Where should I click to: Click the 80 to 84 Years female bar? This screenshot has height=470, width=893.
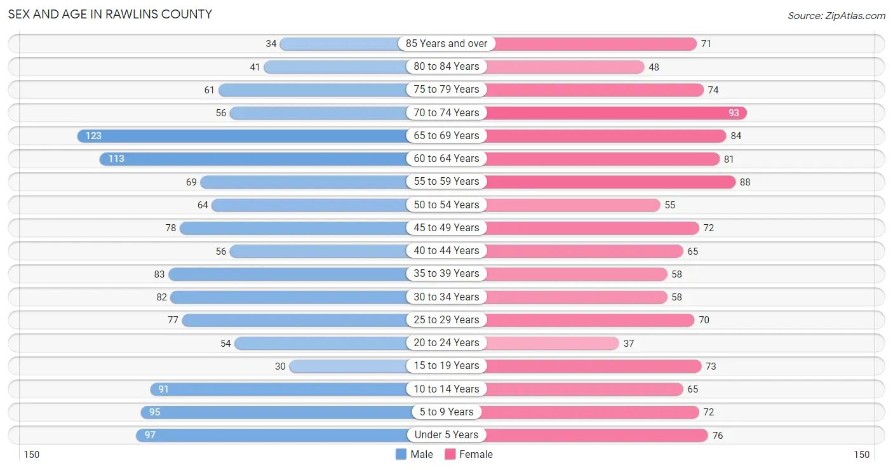(x=565, y=67)
